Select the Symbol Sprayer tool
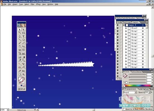 pyautogui.click(x=20, y=54)
